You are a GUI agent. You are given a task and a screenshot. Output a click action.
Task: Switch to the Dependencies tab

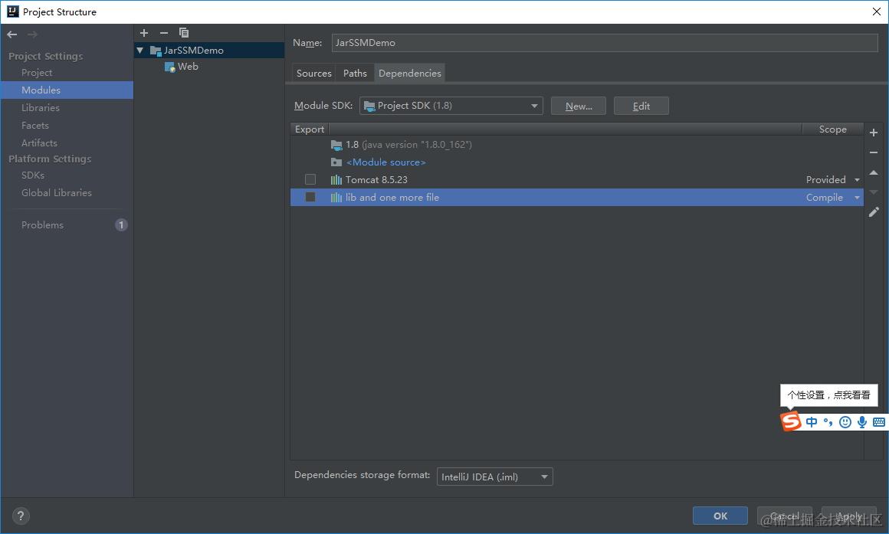click(x=409, y=73)
